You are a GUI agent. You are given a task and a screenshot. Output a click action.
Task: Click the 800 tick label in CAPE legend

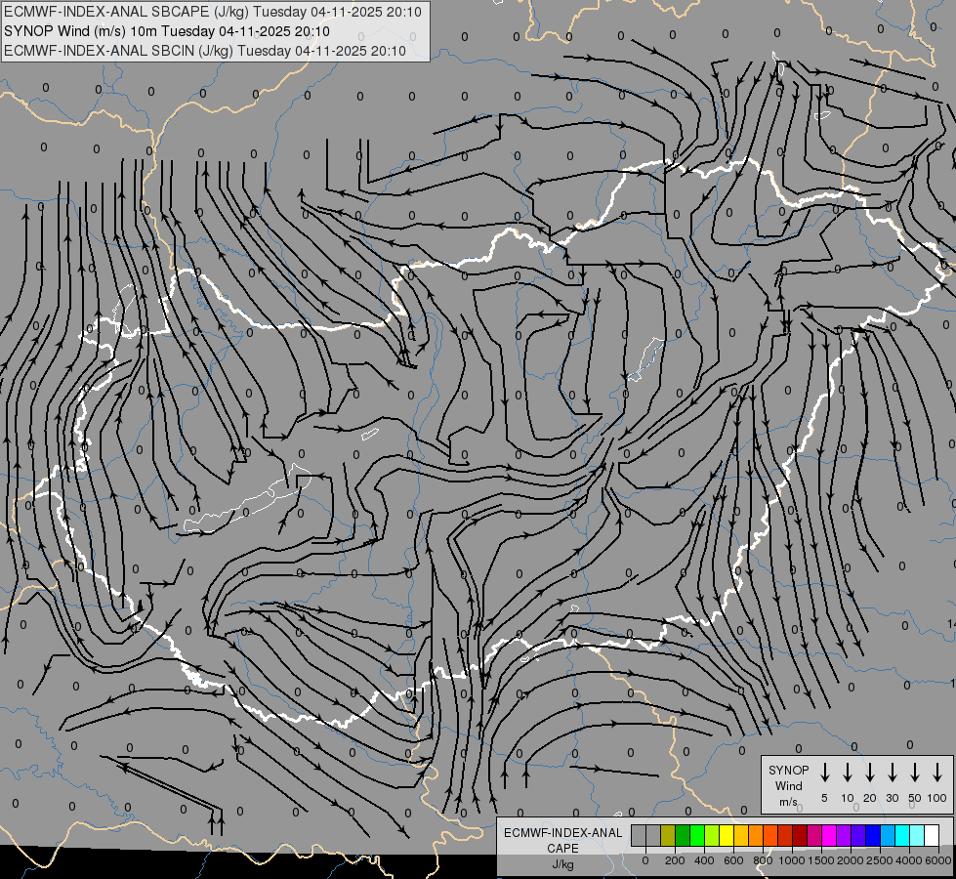[x=763, y=860]
